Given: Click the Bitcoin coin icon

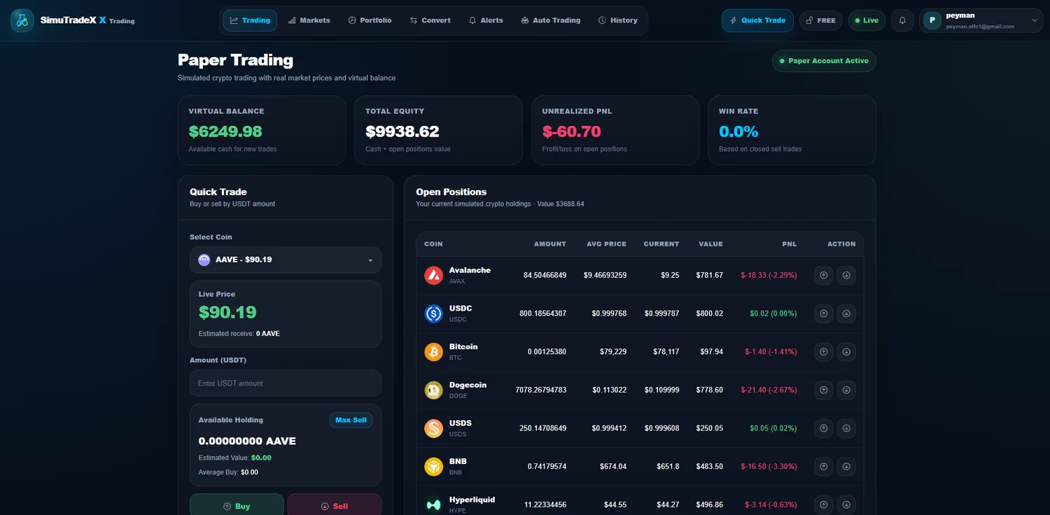Looking at the screenshot, I should pos(434,352).
